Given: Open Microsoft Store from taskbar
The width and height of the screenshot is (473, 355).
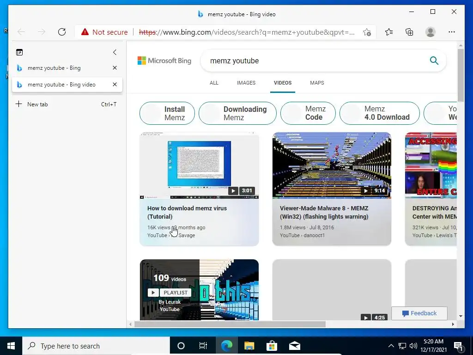Looking at the screenshot, I should coord(272,346).
